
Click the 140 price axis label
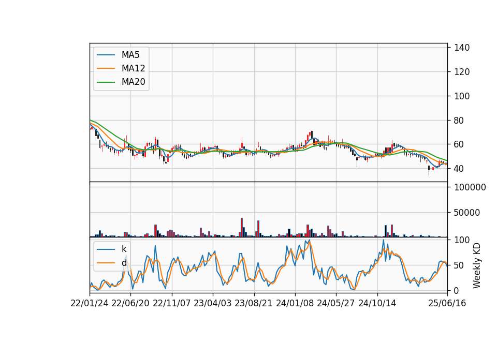[x=462, y=48]
